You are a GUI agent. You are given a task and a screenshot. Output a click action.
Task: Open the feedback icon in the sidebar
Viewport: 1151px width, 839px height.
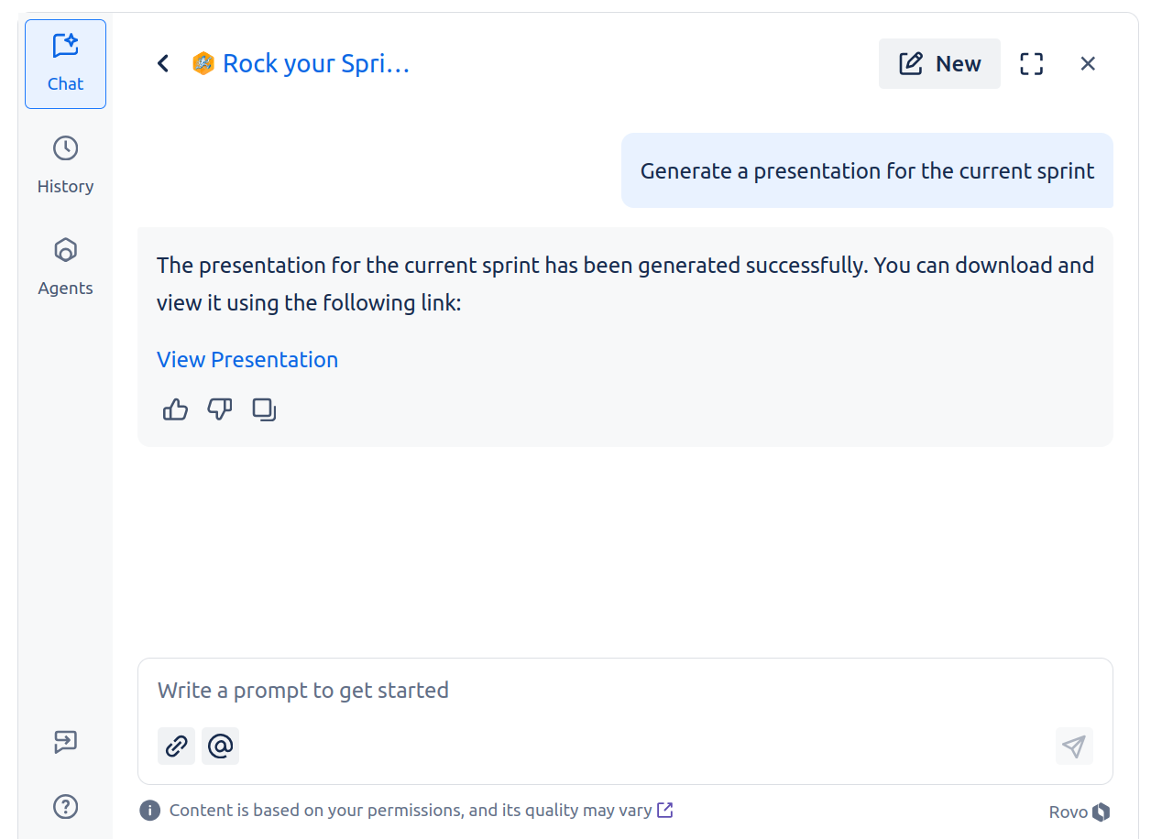coord(65,742)
